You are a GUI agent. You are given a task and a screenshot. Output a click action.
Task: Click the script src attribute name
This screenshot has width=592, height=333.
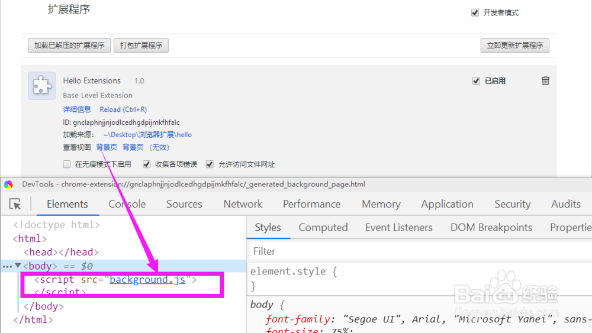coord(90,279)
